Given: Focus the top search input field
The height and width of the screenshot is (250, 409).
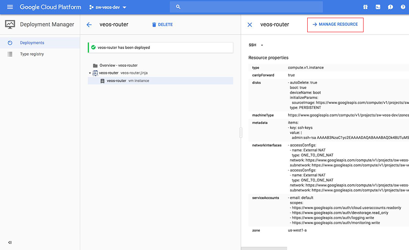Looking at the screenshot, I should tap(246, 7).
